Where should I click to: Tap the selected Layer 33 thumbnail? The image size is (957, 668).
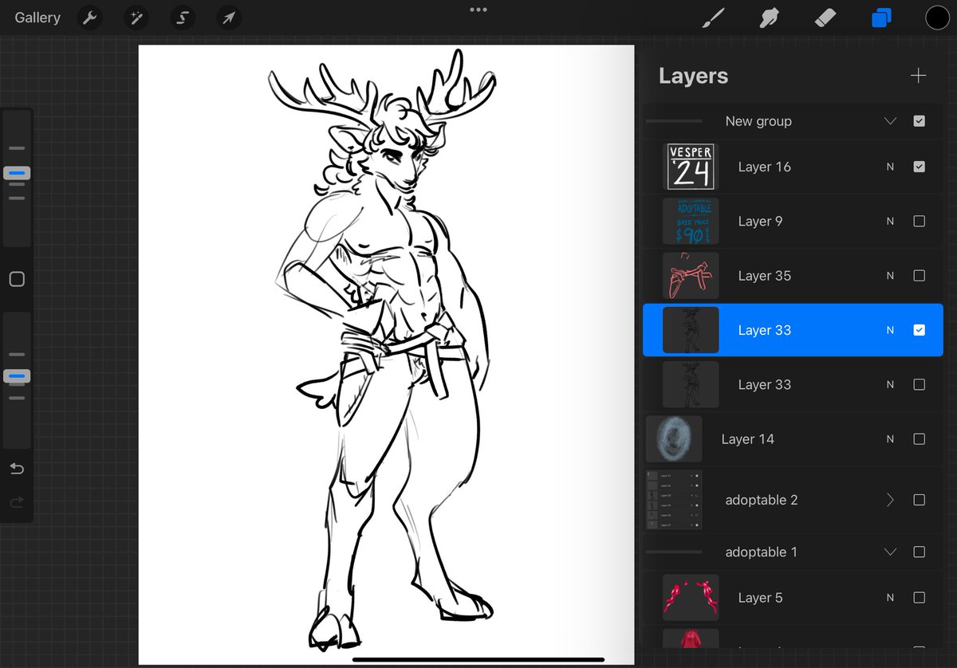pos(691,330)
